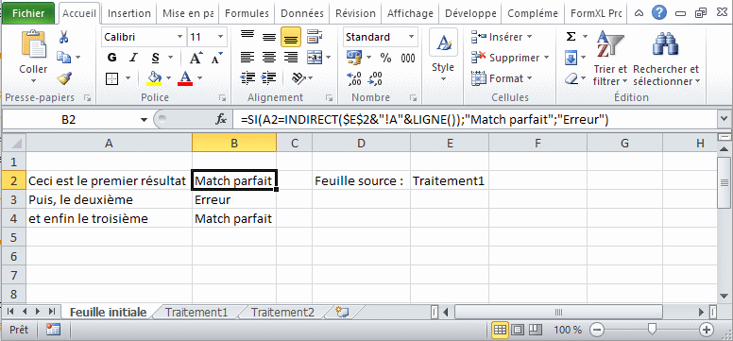The width and height of the screenshot is (733, 341).
Task: Align text left
Action: [x=247, y=58]
